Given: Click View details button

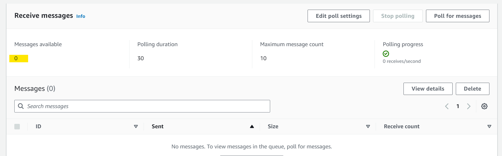Looking at the screenshot, I should [x=428, y=89].
